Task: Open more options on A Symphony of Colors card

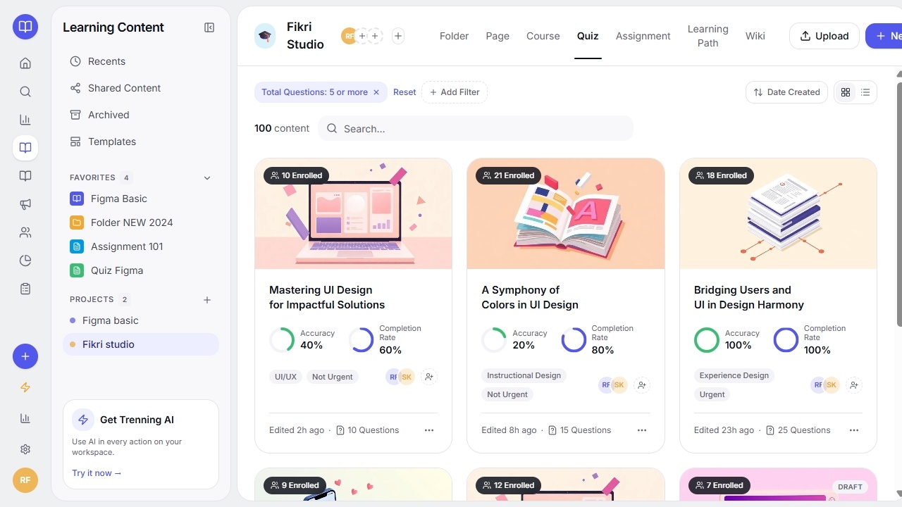Action: pyautogui.click(x=642, y=430)
